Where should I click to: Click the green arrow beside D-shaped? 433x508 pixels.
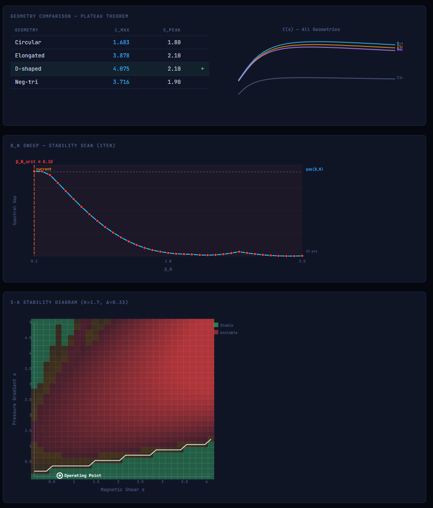pyautogui.click(x=202, y=69)
